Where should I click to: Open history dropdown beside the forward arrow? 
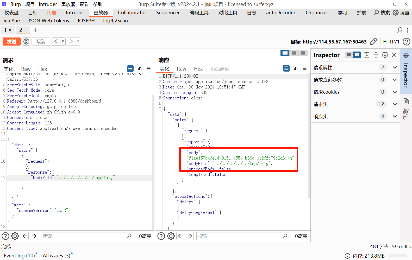pyautogui.click(x=78, y=42)
